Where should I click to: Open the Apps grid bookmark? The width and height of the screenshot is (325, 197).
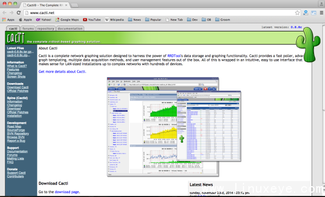8,20
